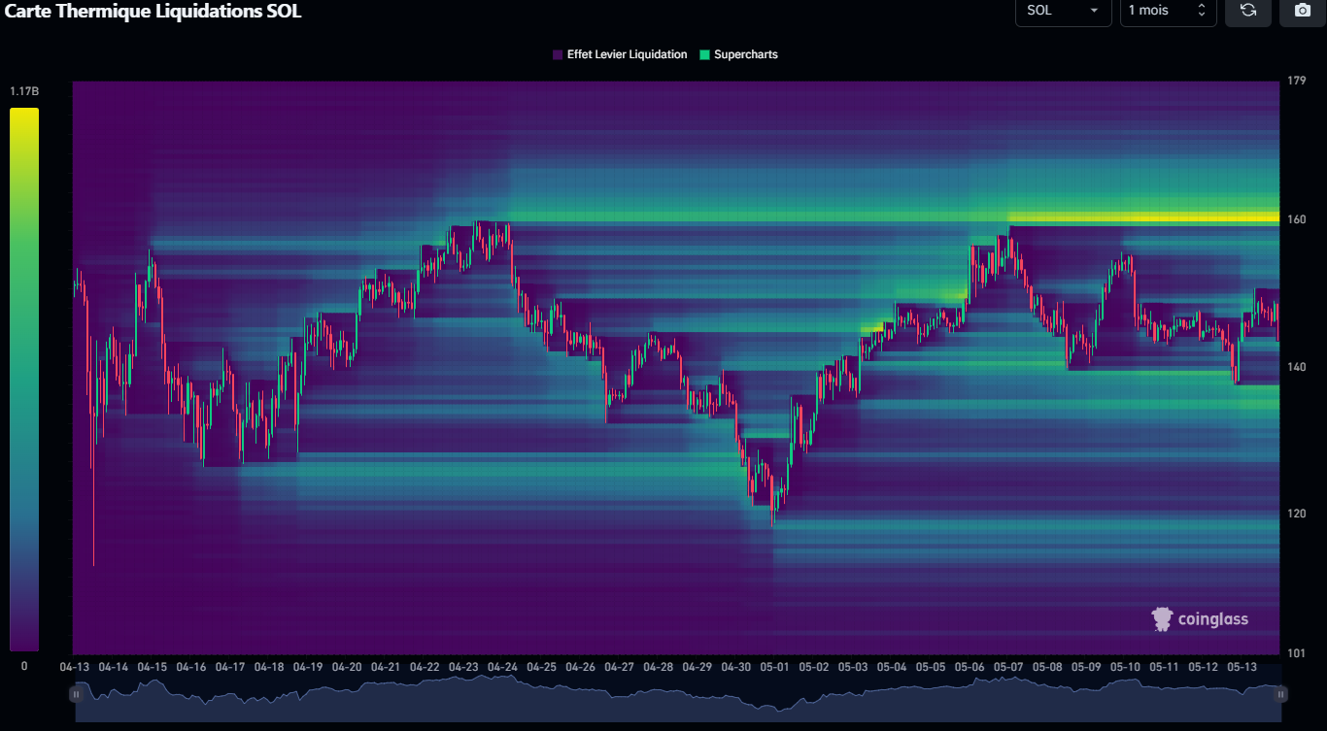Screen dimensions: 1327x731
Task: Click the green Supercharts legend square
Action: 705,55
